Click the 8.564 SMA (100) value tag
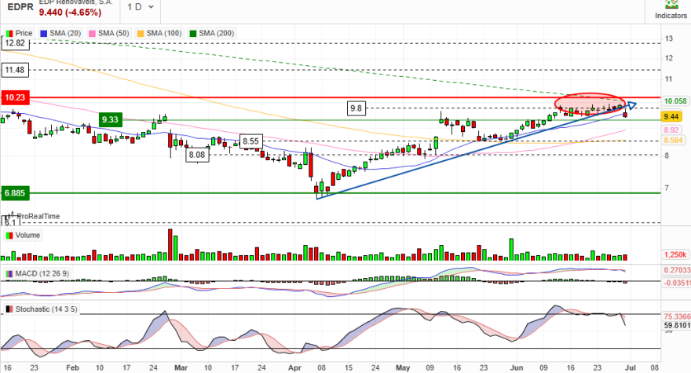The height and width of the screenshot is (373, 691). 674,141
